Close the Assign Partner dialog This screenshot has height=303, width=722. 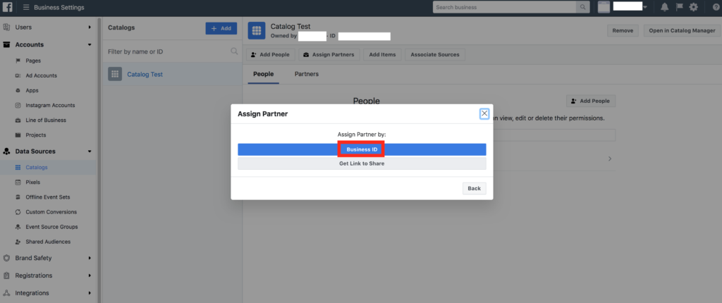(484, 113)
